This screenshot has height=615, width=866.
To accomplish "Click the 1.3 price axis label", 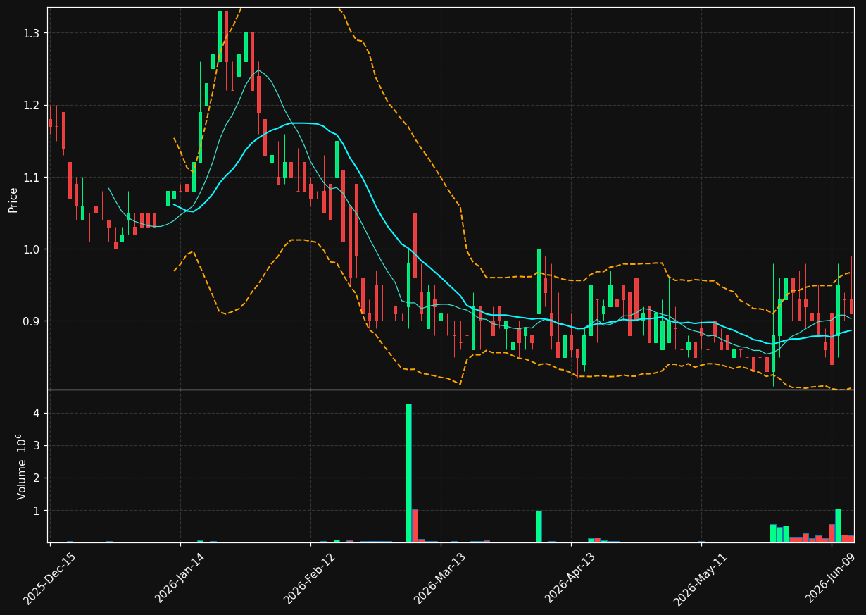I will (x=33, y=33).
